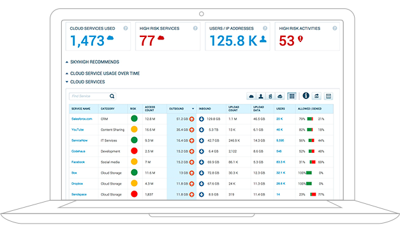400x230 pixels.
Task: Click the inbound arrow icon for Dropbox
Action: (202, 183)
